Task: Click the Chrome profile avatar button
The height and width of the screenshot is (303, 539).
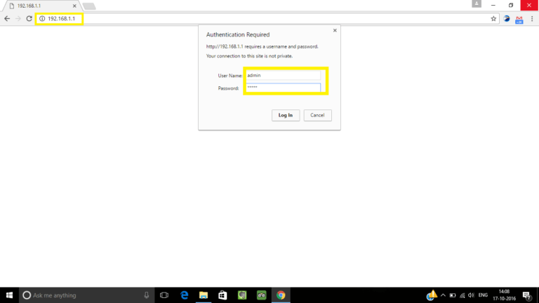Action: click(477, 4)
